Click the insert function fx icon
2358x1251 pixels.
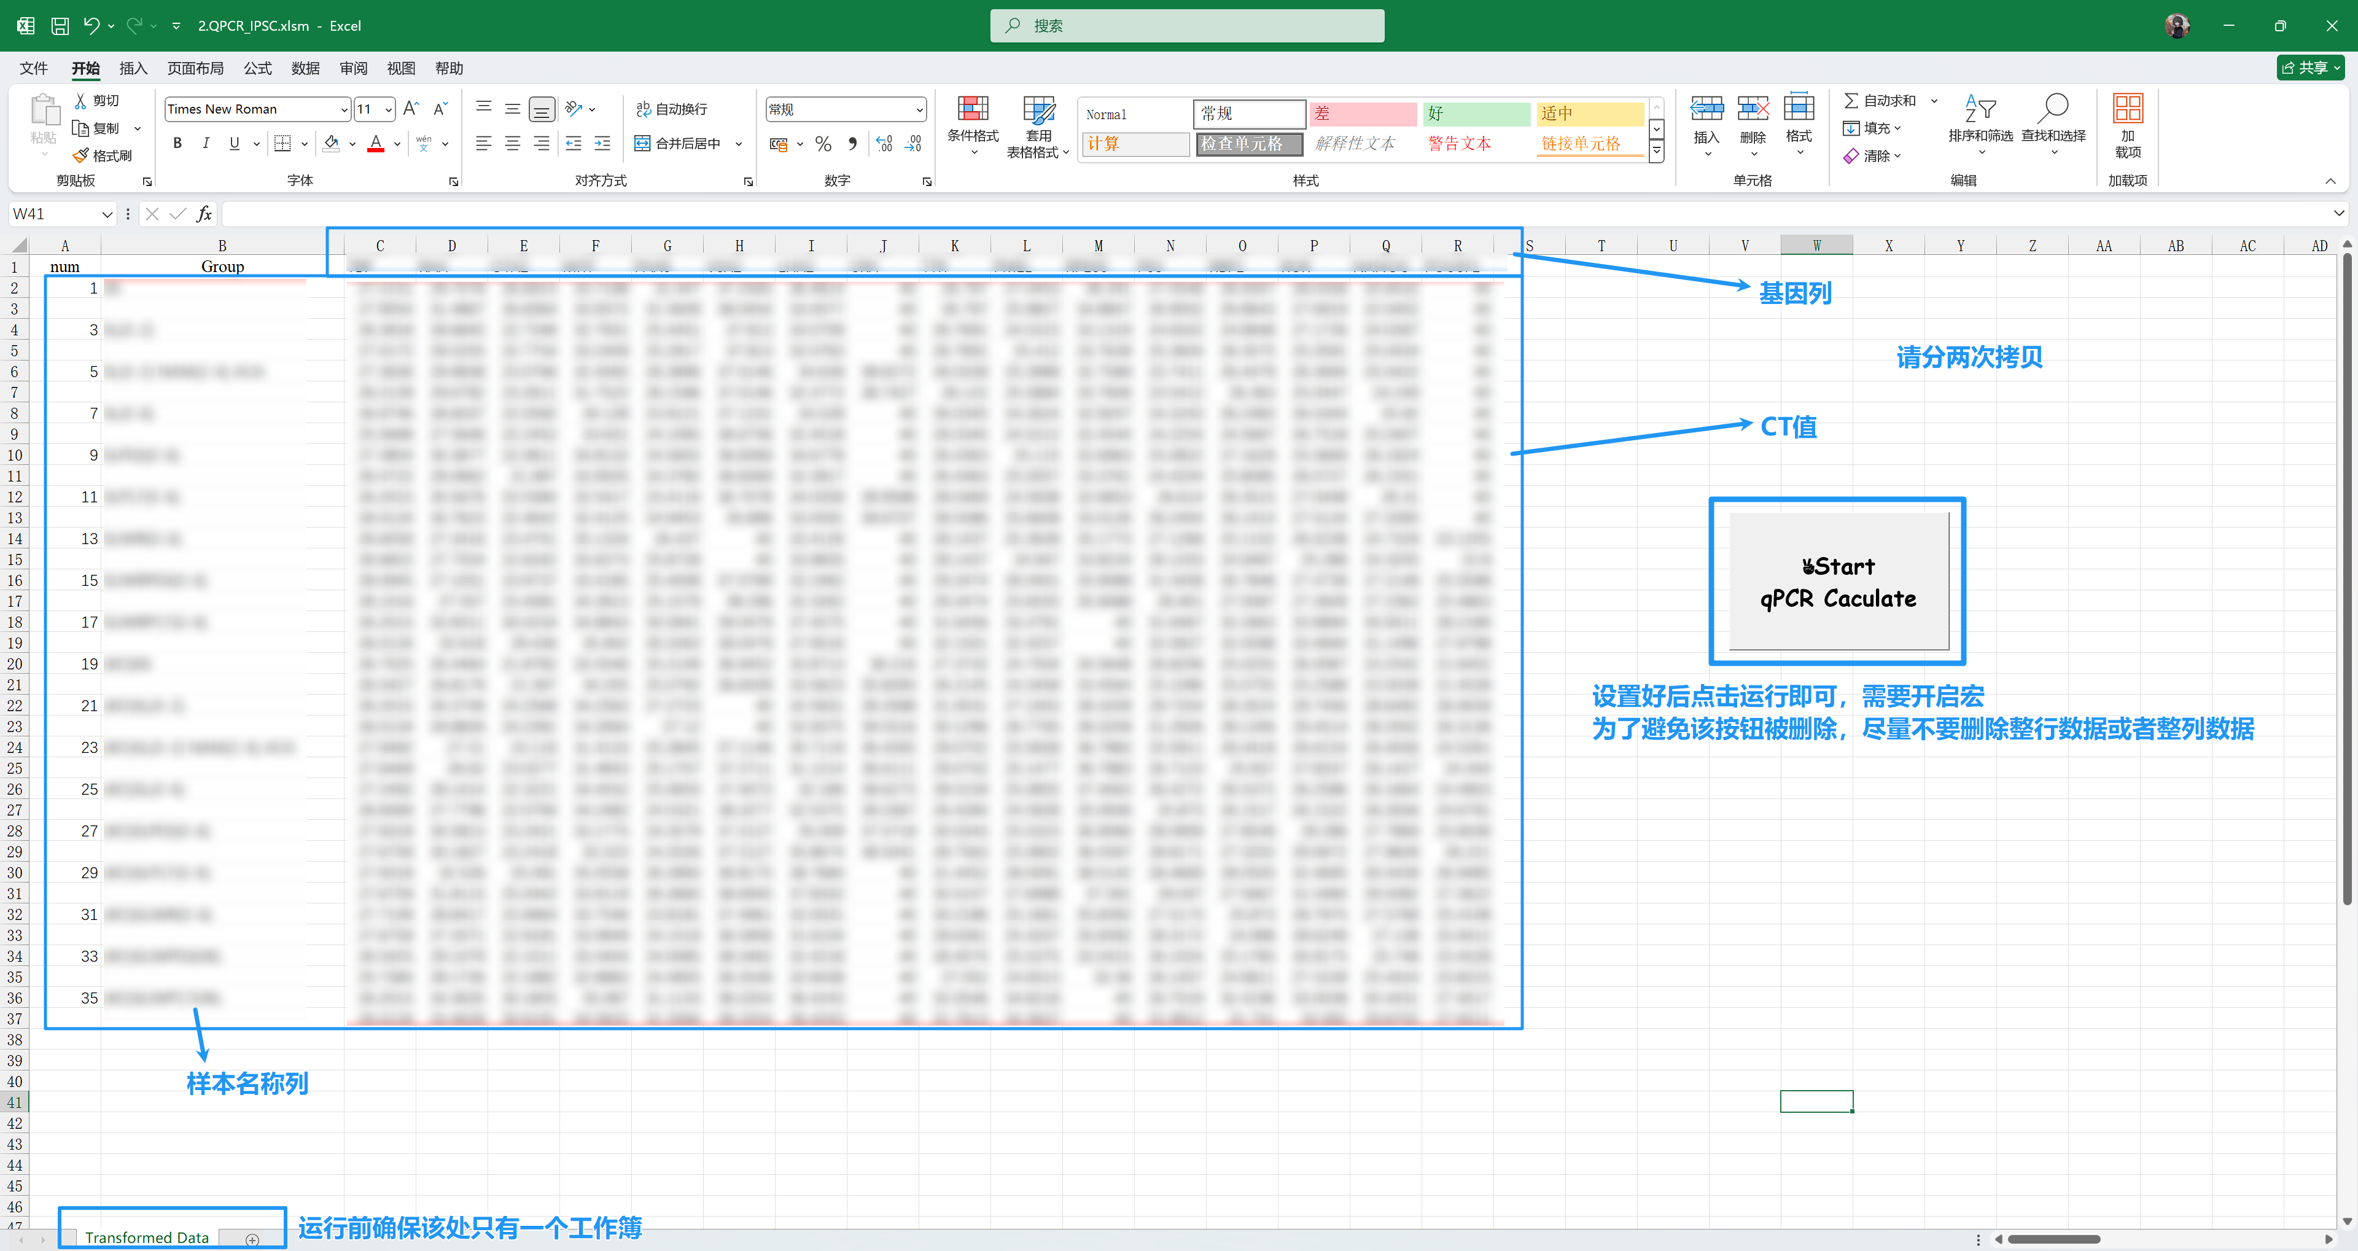(x=204, y=213)
